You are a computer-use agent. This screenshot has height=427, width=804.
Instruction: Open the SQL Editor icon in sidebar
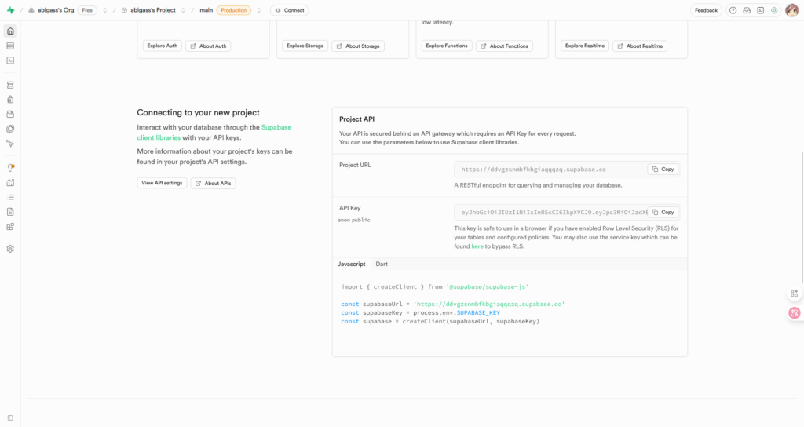[x=10, y=60]
